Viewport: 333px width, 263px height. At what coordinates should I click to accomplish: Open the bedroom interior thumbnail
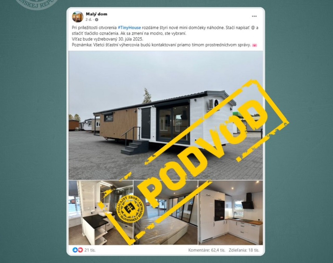coord(165,213)
